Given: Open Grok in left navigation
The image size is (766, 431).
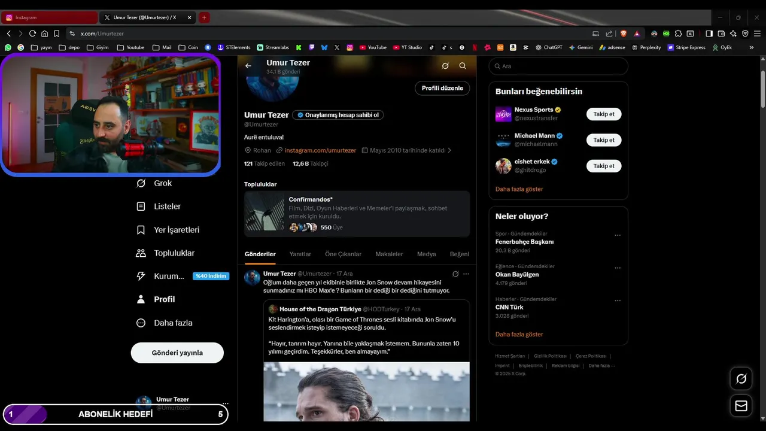Looking at the screenshot, I should pyautogui.click(x=154, y=183).
